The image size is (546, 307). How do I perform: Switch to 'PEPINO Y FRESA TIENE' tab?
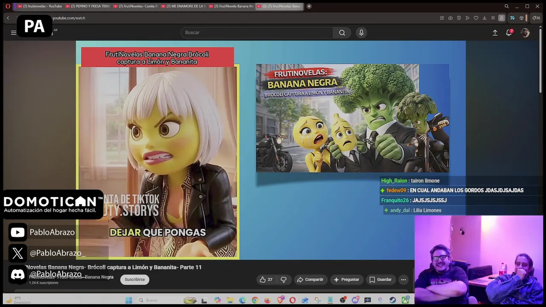click(x=88, y=6)
